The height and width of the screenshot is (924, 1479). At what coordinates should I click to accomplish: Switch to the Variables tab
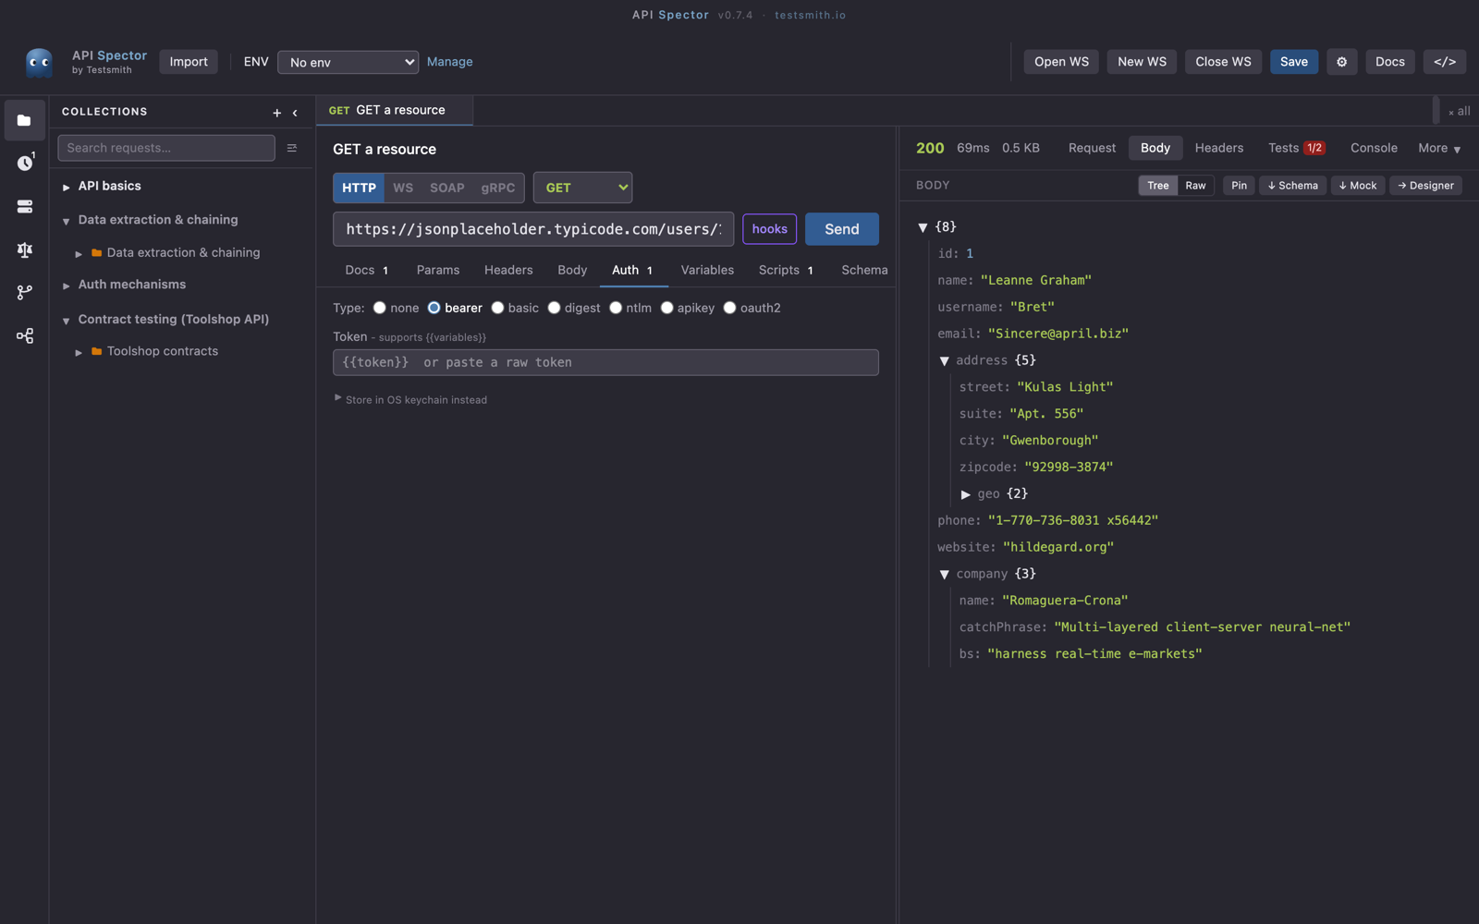click(707, 270)
